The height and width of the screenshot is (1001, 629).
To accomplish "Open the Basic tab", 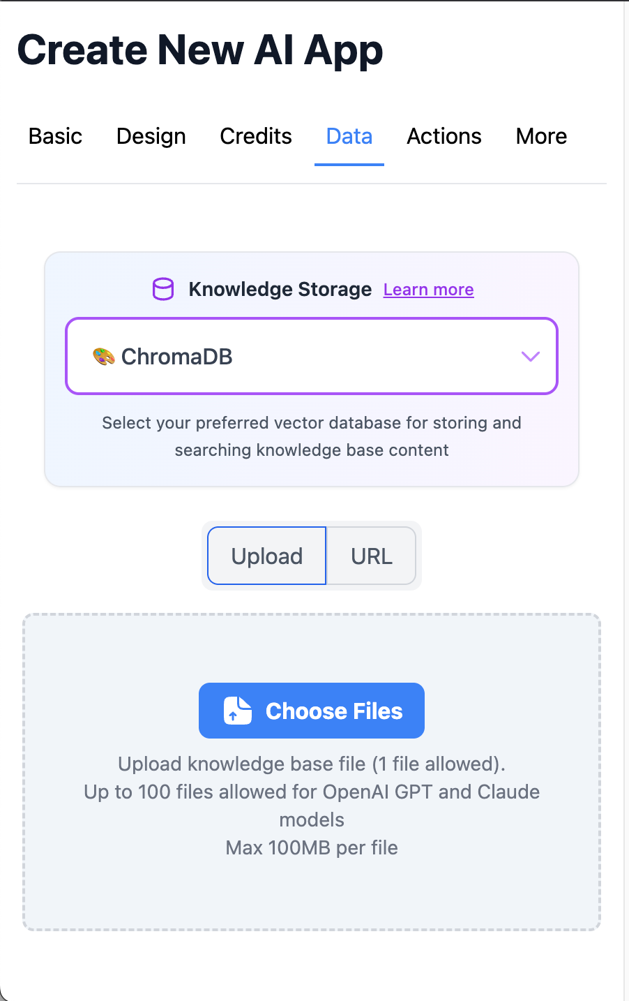I will 55,136.
